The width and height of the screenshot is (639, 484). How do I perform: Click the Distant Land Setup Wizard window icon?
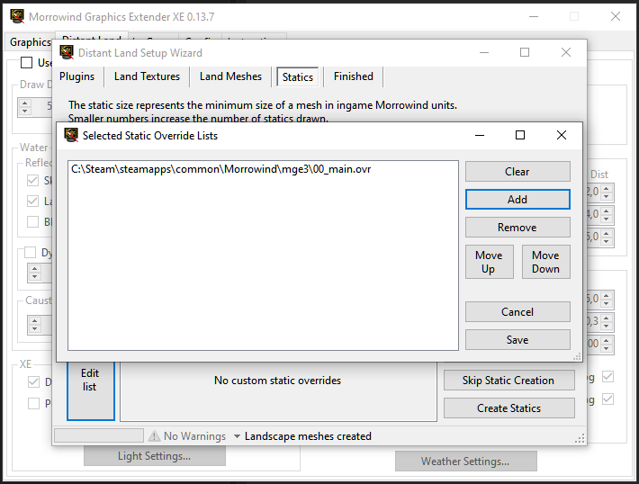[x=67, y=52]
